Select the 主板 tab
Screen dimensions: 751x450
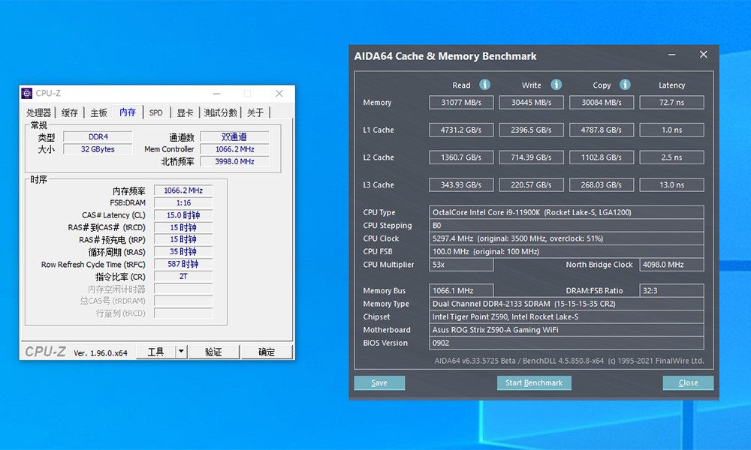[x=98, y=112]
